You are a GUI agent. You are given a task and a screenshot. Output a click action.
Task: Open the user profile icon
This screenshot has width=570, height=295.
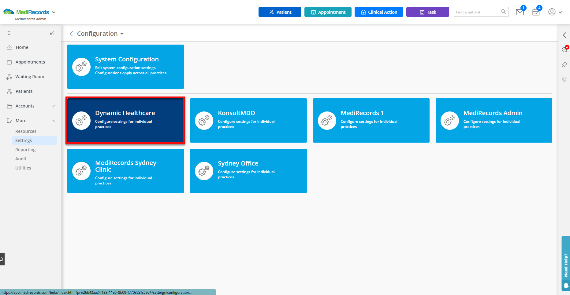pyautogui.click(x=552, y=12)
